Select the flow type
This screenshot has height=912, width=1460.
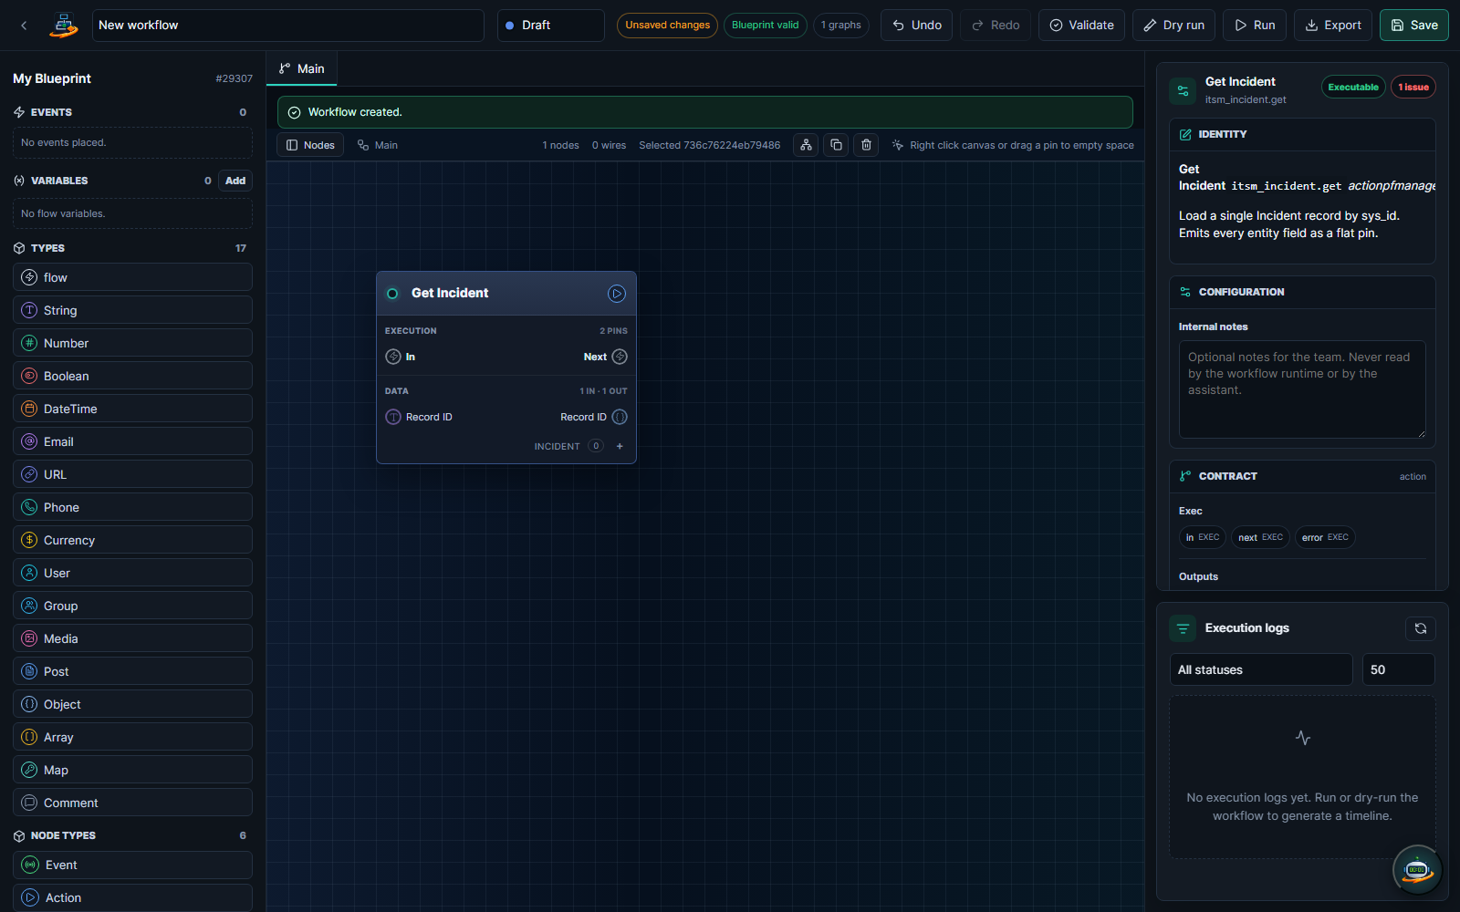pyautogui.click(x=133, y=277)
